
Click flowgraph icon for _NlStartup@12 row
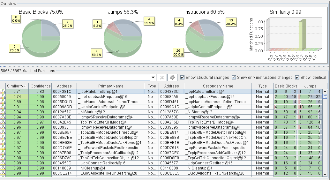coord(3,112)
